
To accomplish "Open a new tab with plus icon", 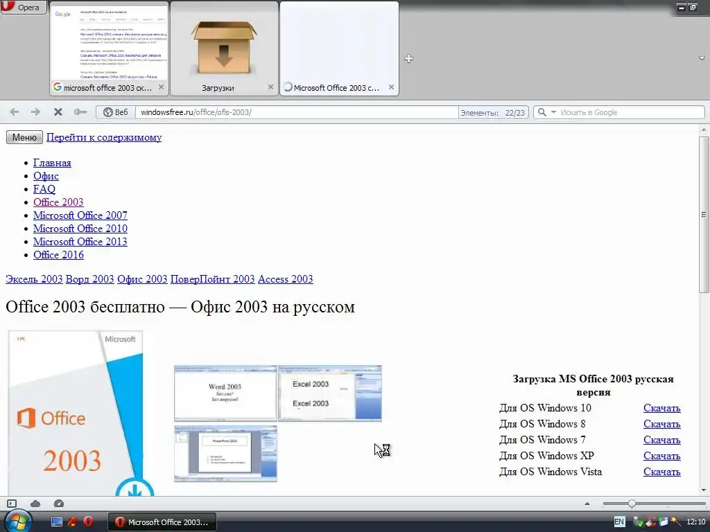I will point(408,58).
